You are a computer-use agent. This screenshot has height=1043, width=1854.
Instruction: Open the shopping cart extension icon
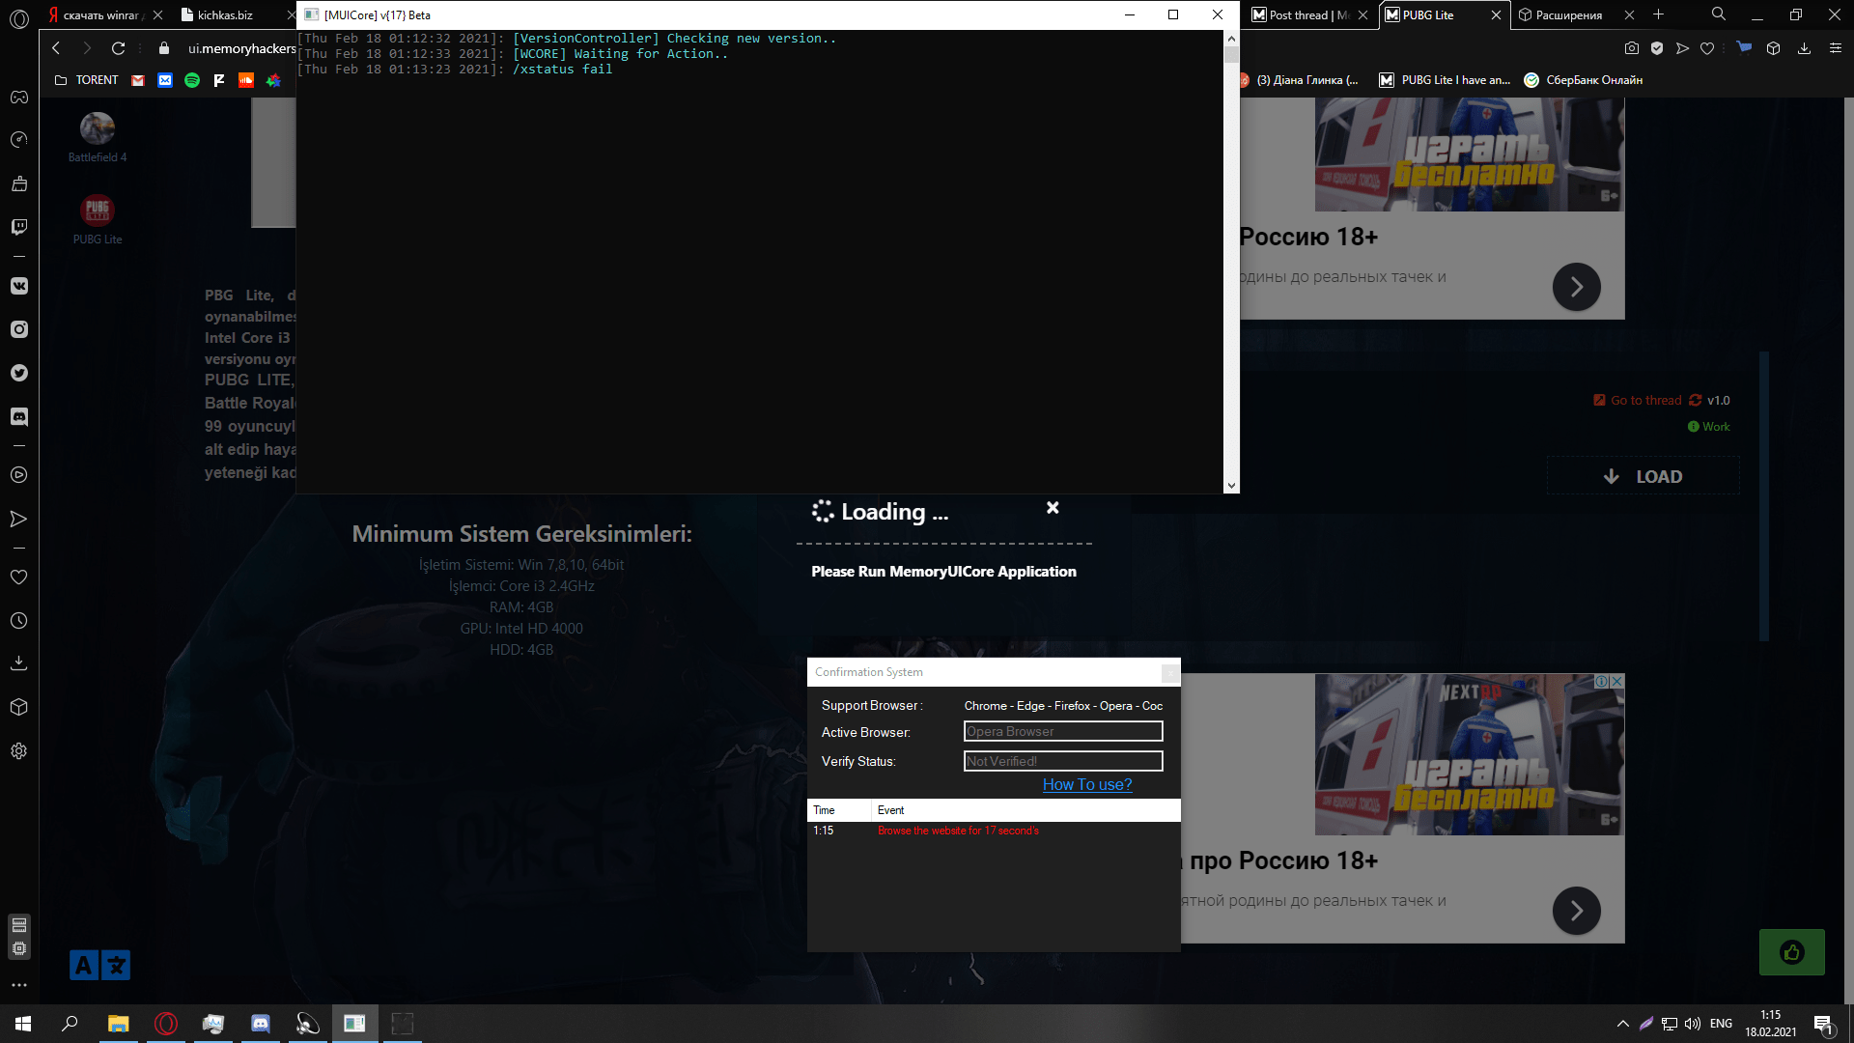pos(1744,47)
